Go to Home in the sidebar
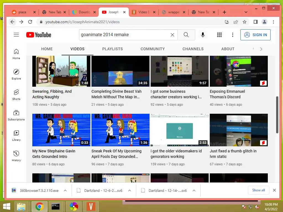The width and height of the screenshot is (283, 212). (16, 54)
